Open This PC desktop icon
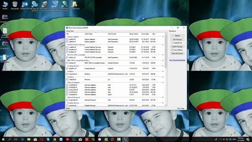Image resolution: width=252 pixels, height=142 pixels. [5, 5]
